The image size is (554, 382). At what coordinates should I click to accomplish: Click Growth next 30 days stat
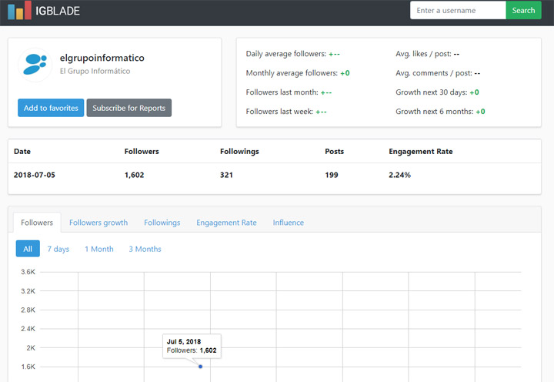[x=437, y=92]
